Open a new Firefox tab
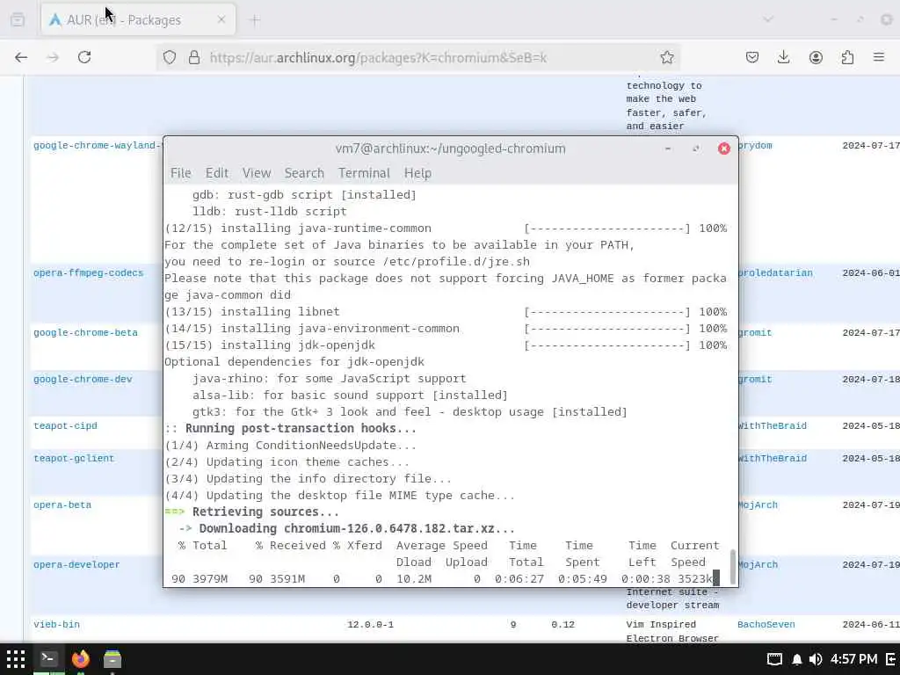 [x=255, y=20]
